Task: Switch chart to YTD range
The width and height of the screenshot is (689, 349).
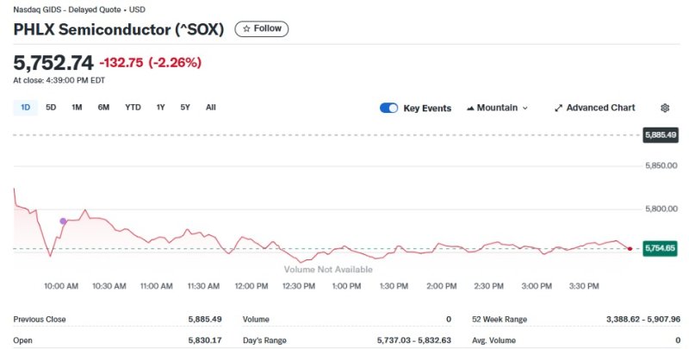Action: pos(133,108)
